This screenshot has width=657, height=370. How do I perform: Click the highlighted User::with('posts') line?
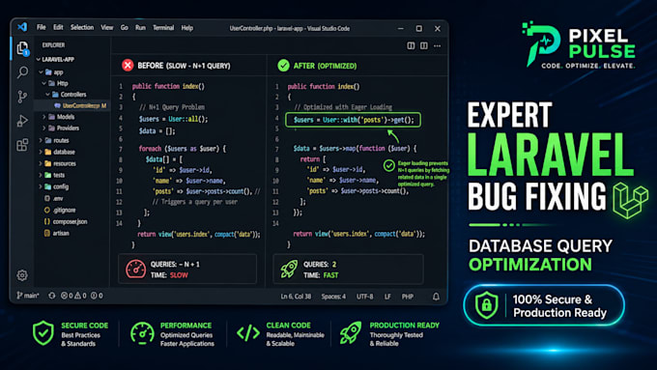tap(354, 120)
